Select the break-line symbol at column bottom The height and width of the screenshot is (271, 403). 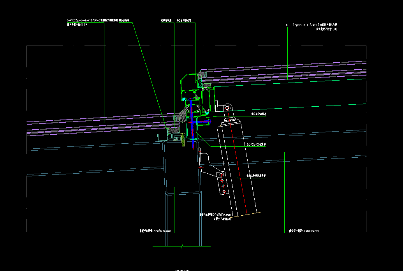pyautogui.click(x=182, y=246)
